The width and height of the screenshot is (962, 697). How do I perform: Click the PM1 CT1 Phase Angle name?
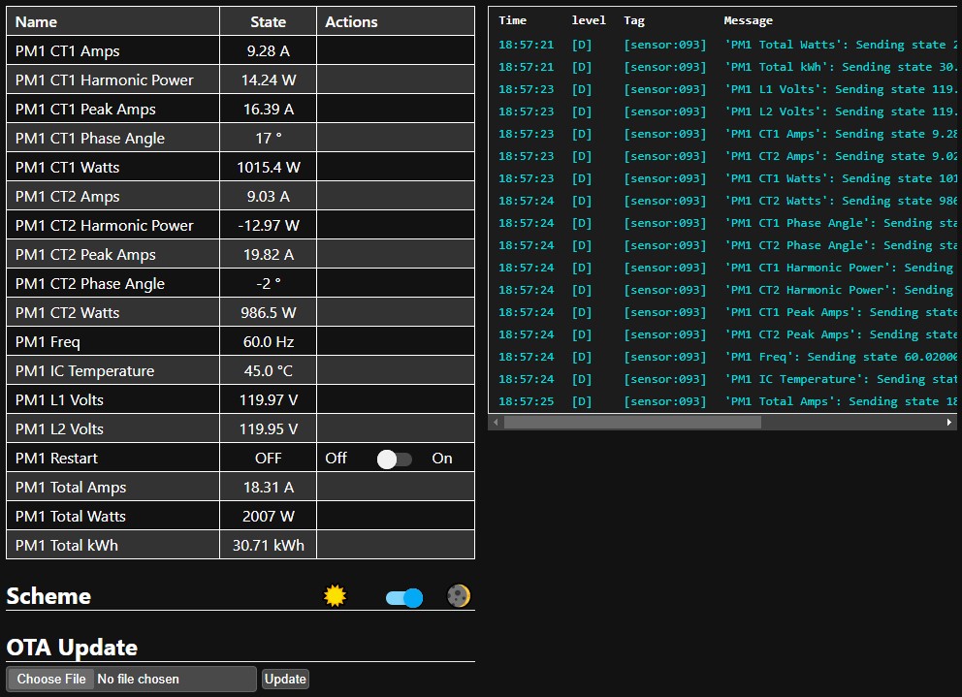90,139
